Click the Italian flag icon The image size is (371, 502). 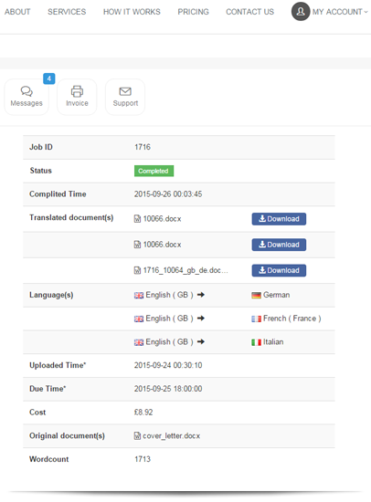pyautogui.click(x=256, y=342)
